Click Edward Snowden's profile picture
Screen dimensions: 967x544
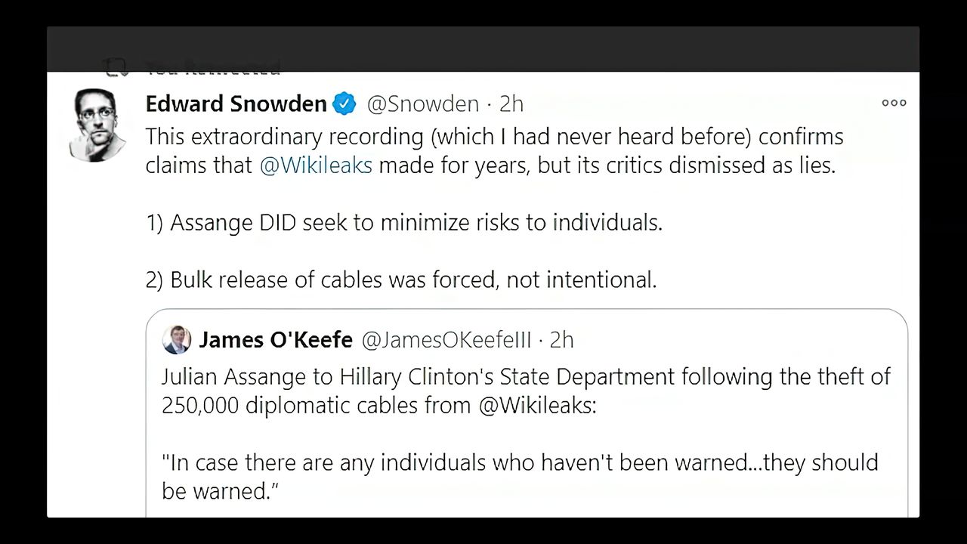coord(97,123)
